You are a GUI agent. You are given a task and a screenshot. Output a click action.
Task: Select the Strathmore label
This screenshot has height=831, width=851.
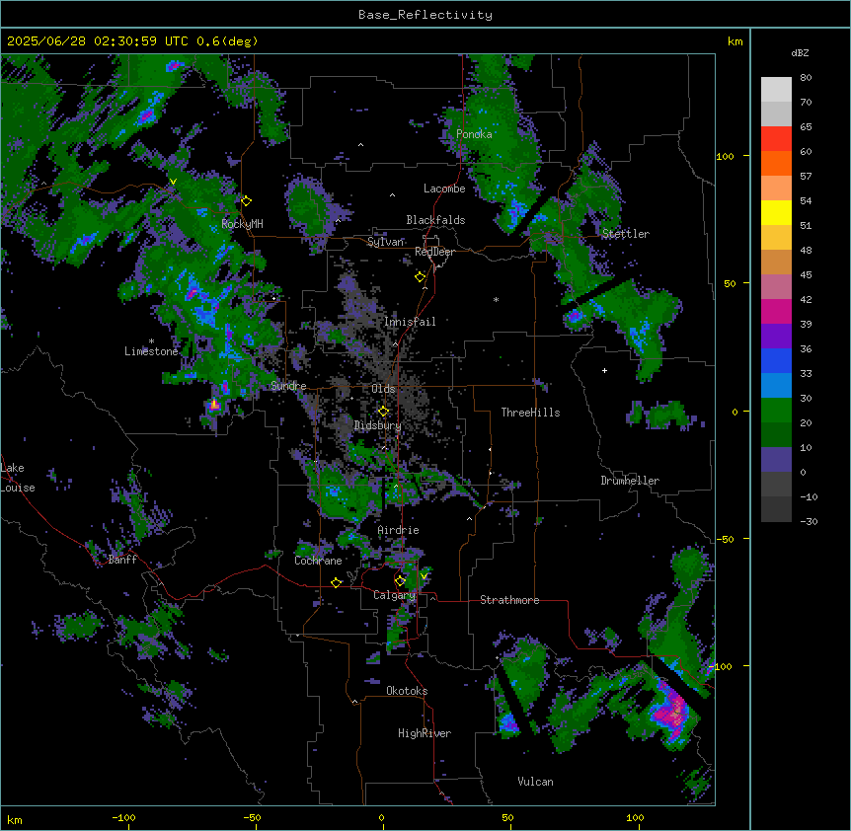509,600
